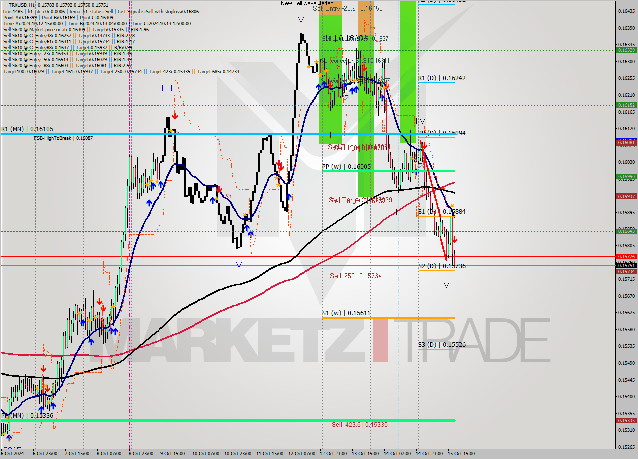This screenshot has width=638, height=459.
Task: Click the green 0.16329 price tag
Action: (x=626, y=50)
